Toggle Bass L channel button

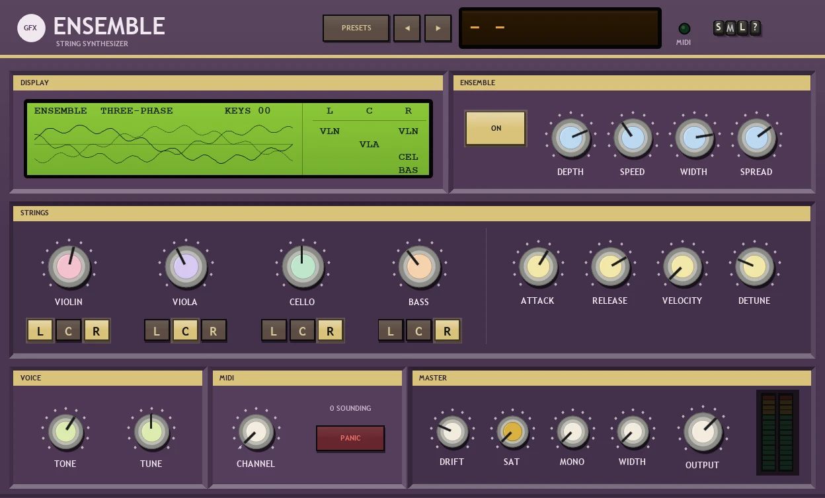391,331
